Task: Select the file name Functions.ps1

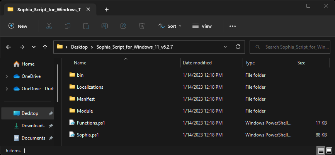Action: point(91,123)
